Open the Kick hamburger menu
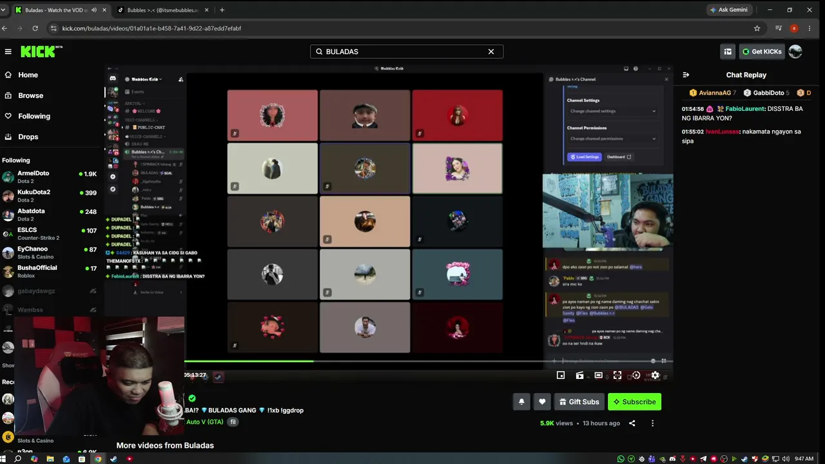Screen dimensions: 825x464 click(x=8, y=52)
